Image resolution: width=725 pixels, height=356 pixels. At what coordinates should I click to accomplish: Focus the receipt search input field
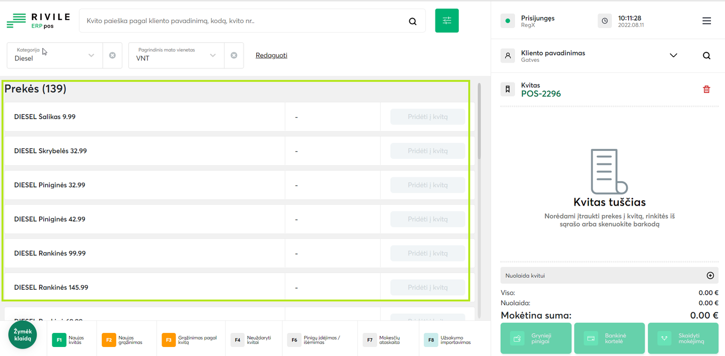242,21
